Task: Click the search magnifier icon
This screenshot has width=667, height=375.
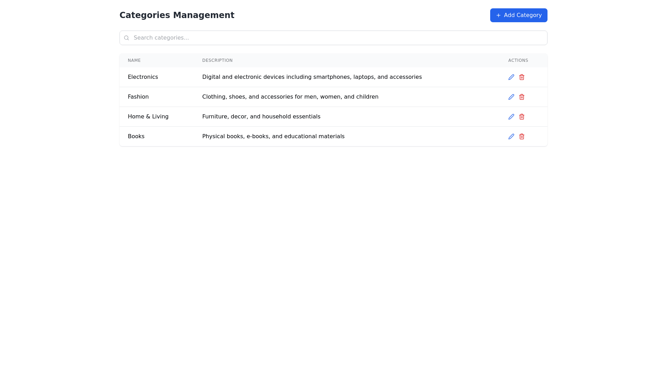Action: point(126,38)
